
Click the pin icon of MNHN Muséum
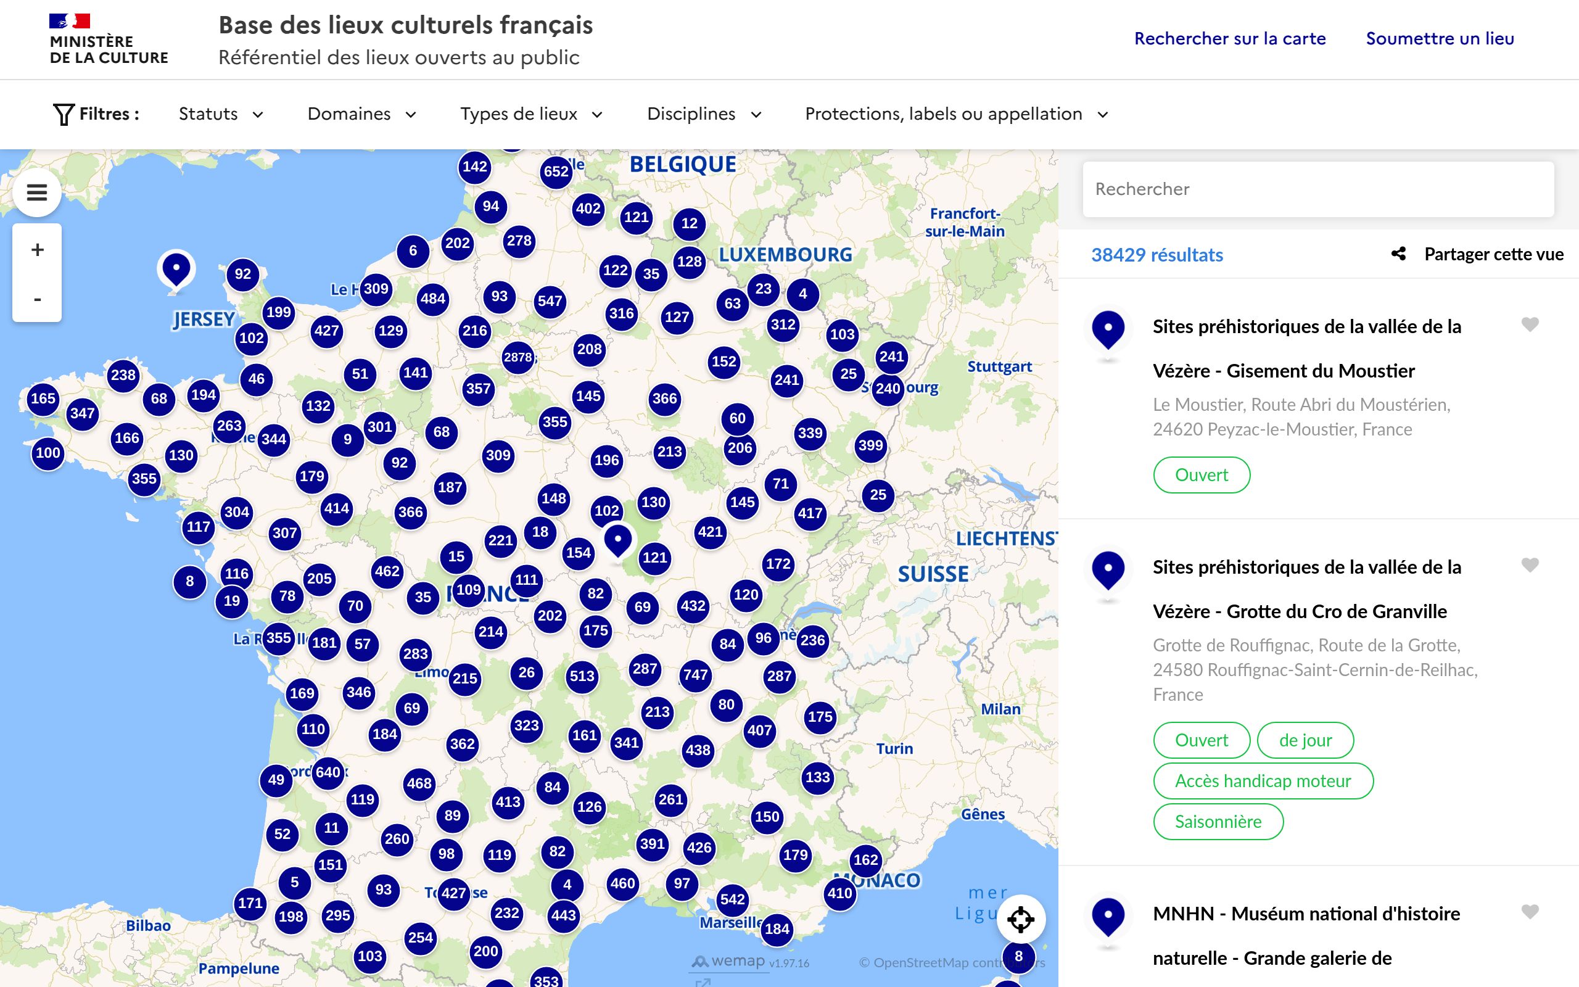tap(1108, 918)
